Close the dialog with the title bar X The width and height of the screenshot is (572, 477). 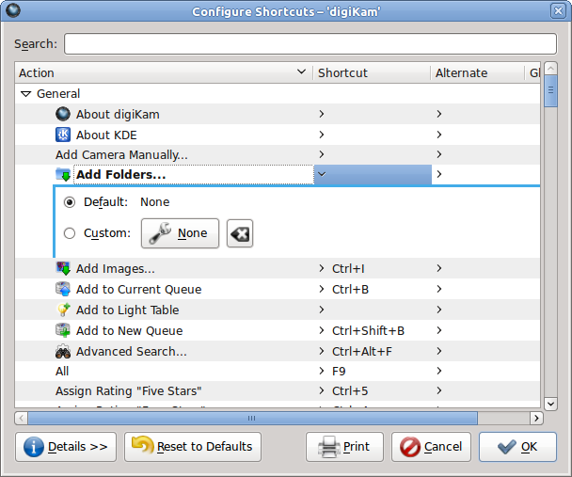(558, 11)
